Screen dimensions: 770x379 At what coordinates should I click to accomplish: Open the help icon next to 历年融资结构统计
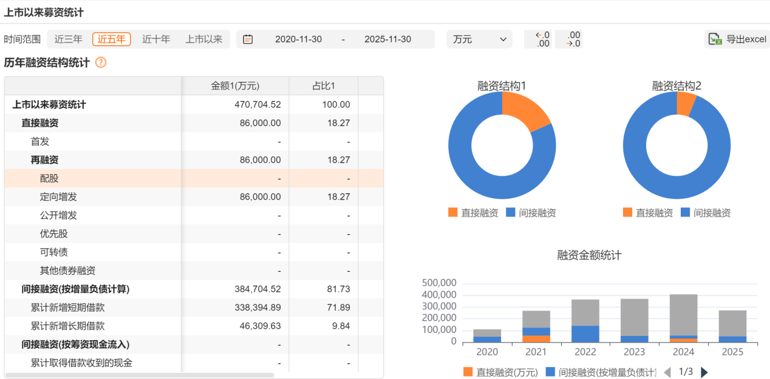tap(101, 62)
